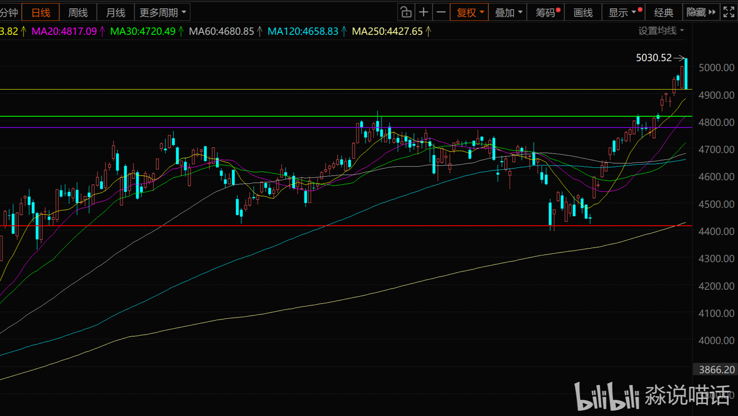Zoom in chart with plus icon
Viewport: 738px width, 416px height.
click(424, 13)
